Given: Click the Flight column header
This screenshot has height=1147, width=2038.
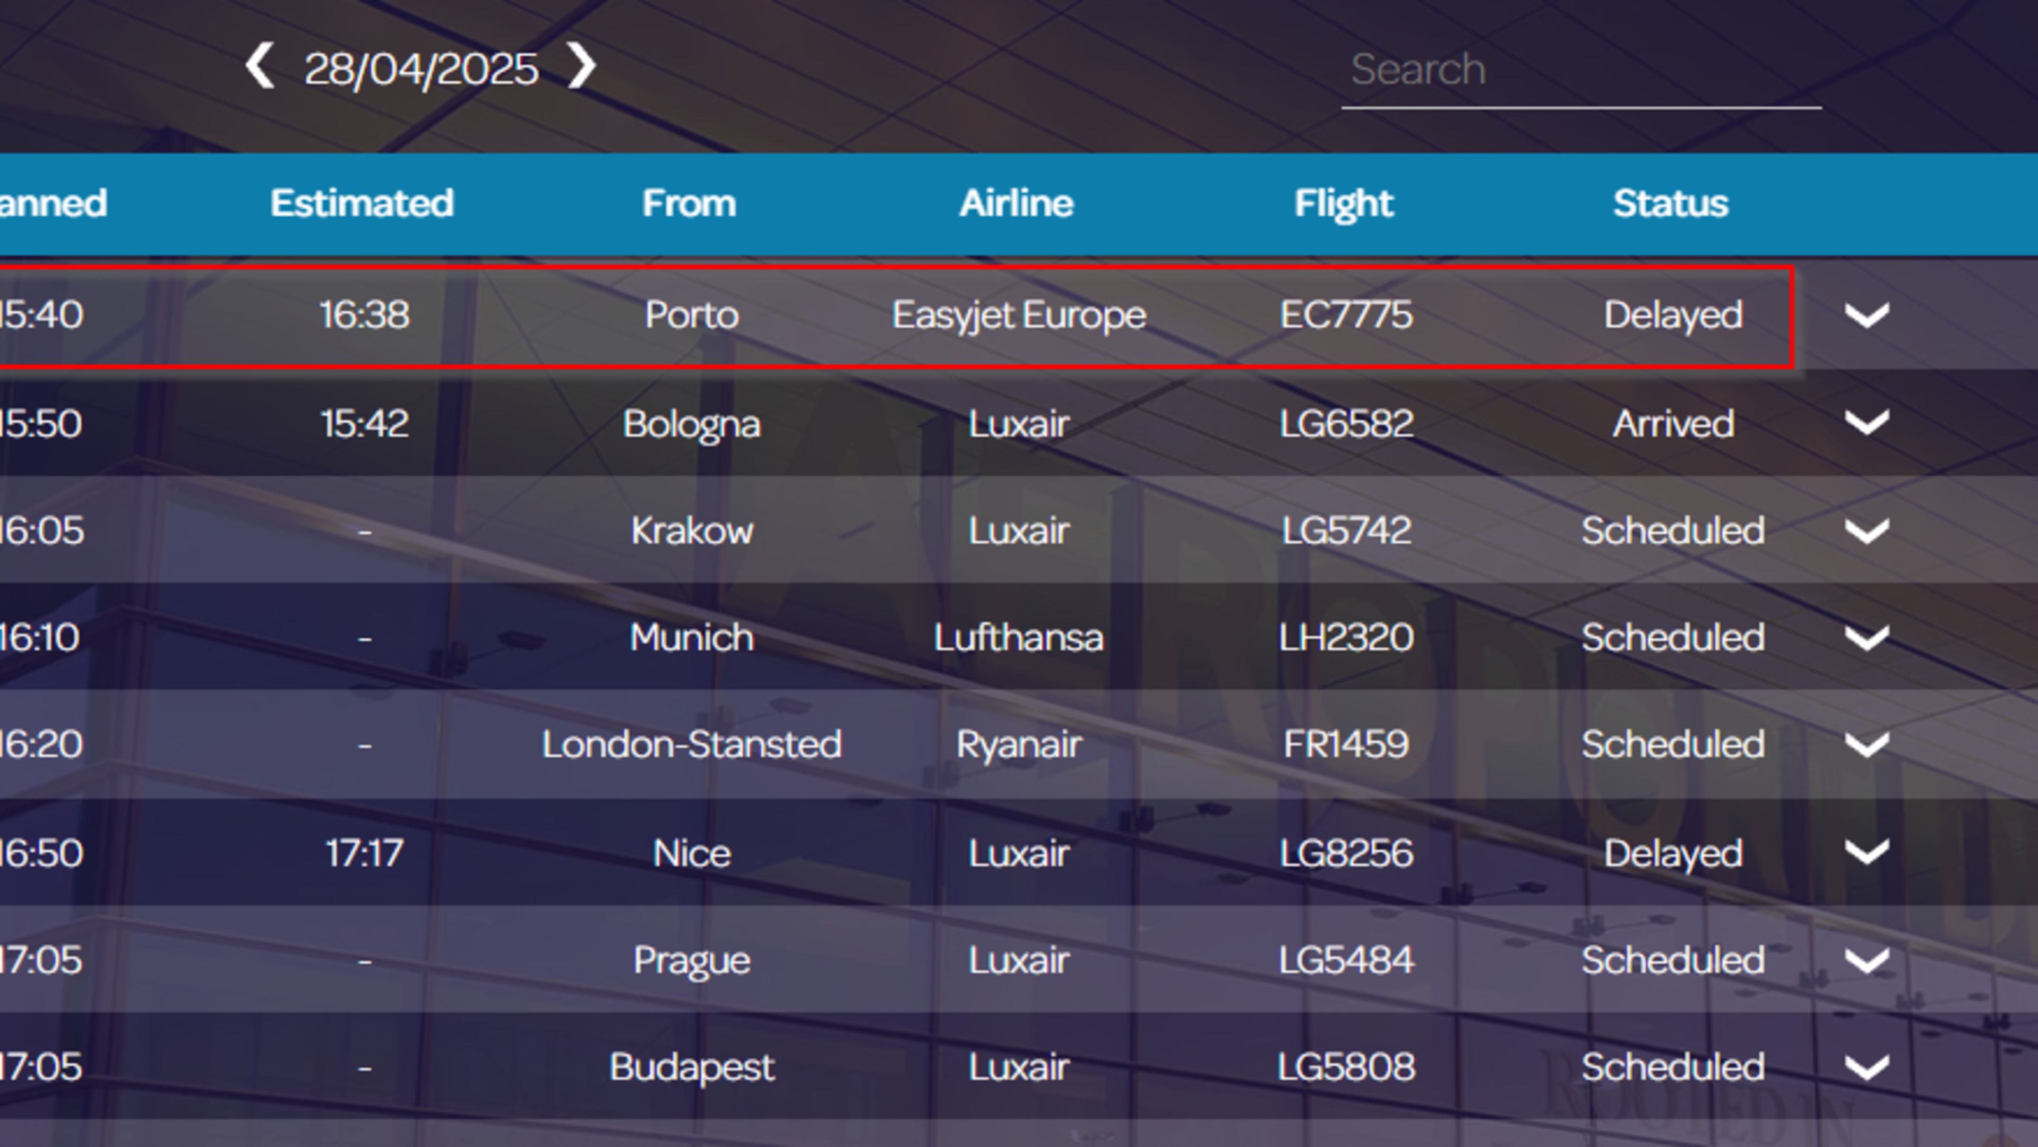Looking at the screenshot, I should (x=1344, y=203).
